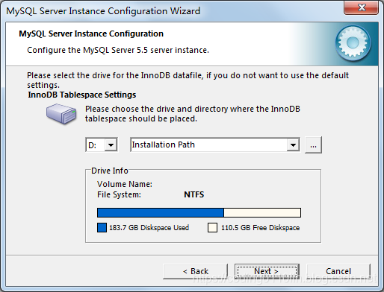Expand the Installation Path dropdown arrow
Image resolution: width=384 pixels, height=292 pixels.
(x=293, y=145)
